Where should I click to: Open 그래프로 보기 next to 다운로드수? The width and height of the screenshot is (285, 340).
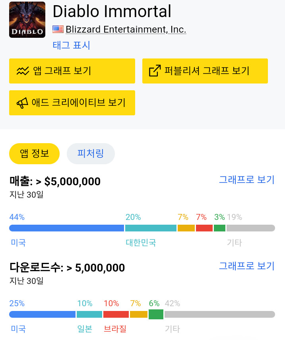tap(246, 266)
